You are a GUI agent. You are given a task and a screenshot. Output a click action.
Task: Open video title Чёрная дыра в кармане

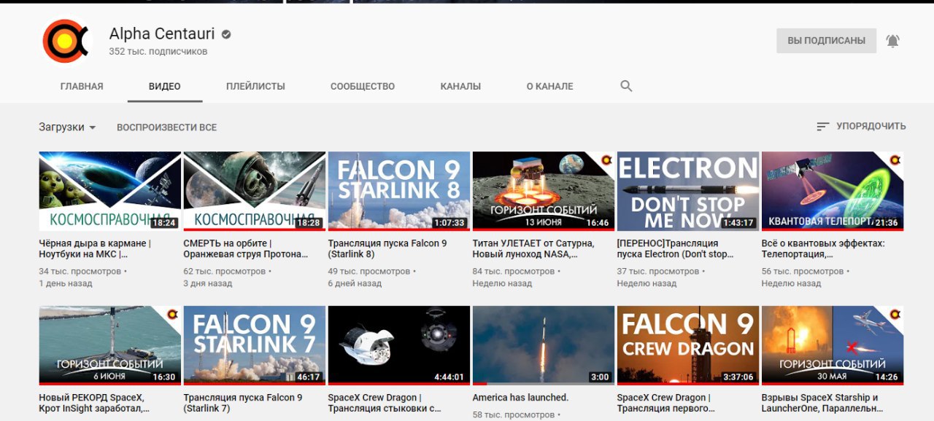(x=95, y=249)
